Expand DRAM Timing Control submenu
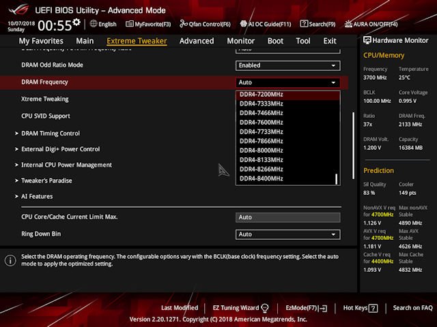 click(51, 134)
